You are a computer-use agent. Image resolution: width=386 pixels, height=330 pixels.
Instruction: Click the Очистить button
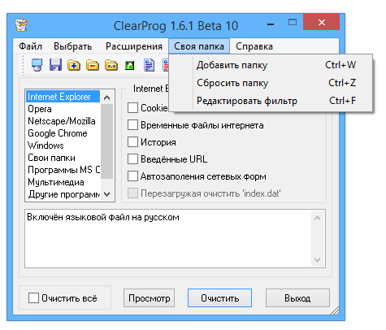coord(219,298)
